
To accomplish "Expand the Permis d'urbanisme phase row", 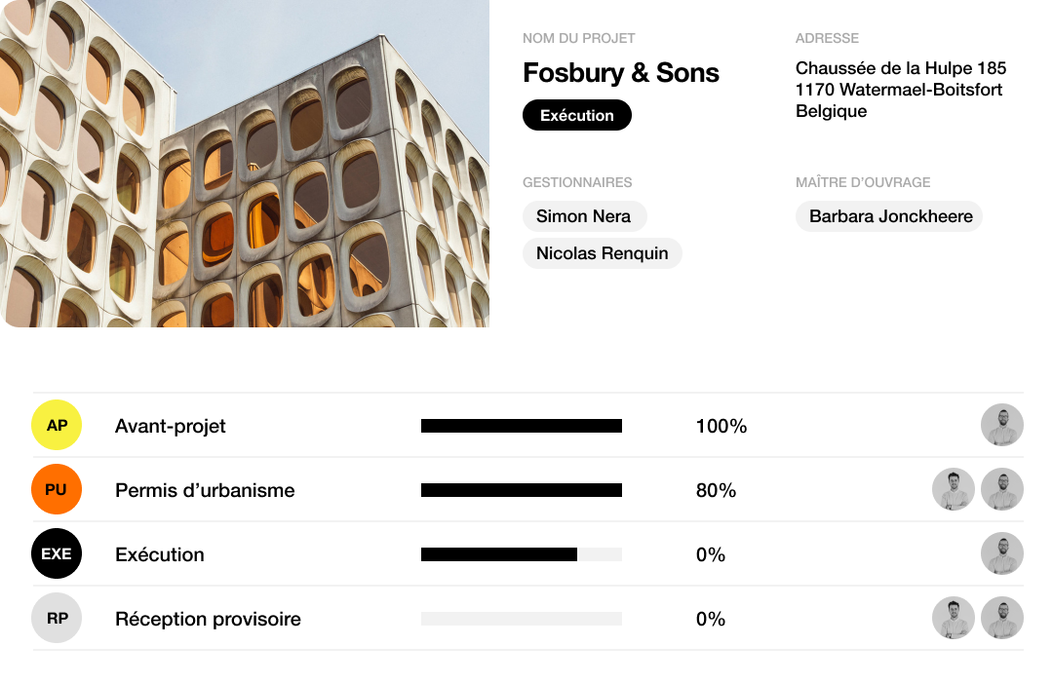I will coord(206,490).
